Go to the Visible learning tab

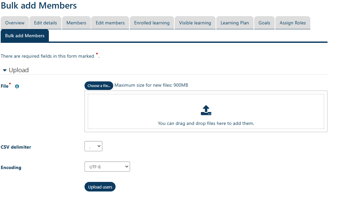tap(195, 23)
